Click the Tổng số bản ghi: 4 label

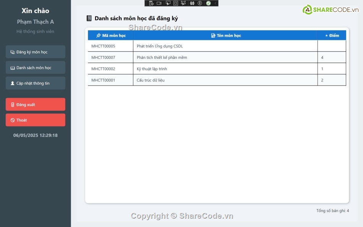coord(333,211)
